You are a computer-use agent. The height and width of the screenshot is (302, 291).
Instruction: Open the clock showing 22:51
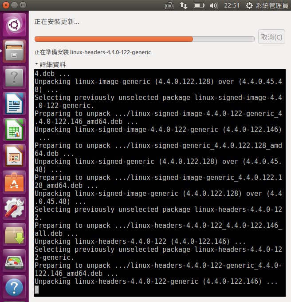(232, 5)
